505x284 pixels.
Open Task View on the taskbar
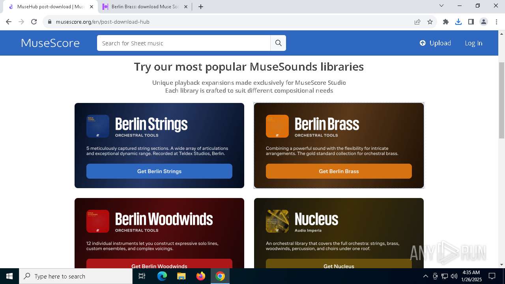pyautogui.click(x=142, y=276)
